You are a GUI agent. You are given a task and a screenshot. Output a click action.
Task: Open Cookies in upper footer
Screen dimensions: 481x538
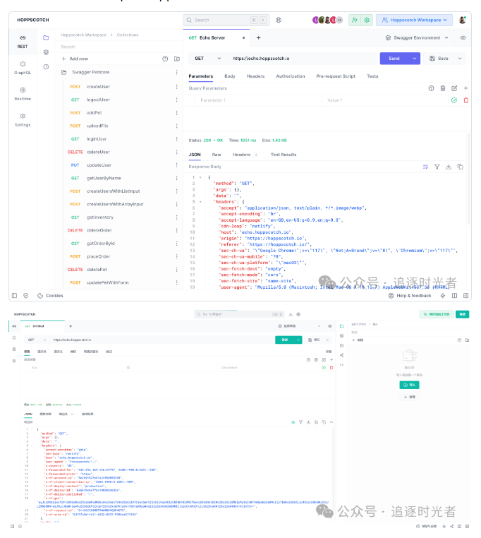point(50,295)
